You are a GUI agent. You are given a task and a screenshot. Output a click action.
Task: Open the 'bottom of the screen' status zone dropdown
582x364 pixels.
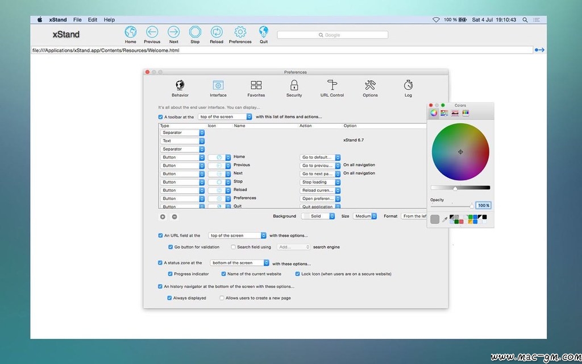[x=239, y=263]
